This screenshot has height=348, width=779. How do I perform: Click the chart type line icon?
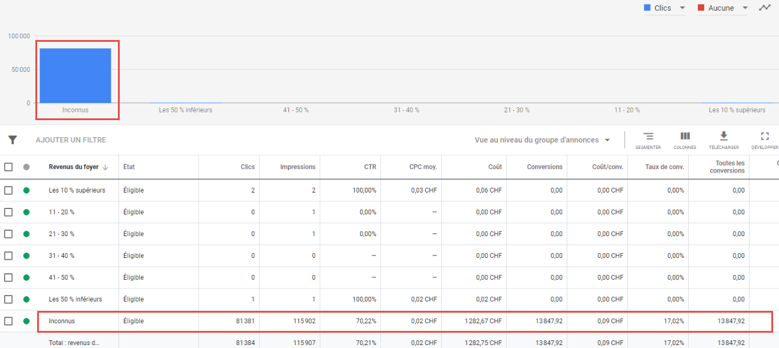[765, 8]
